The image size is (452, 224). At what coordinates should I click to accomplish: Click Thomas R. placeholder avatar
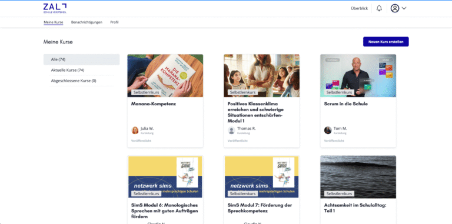click(x=231, y=131)
